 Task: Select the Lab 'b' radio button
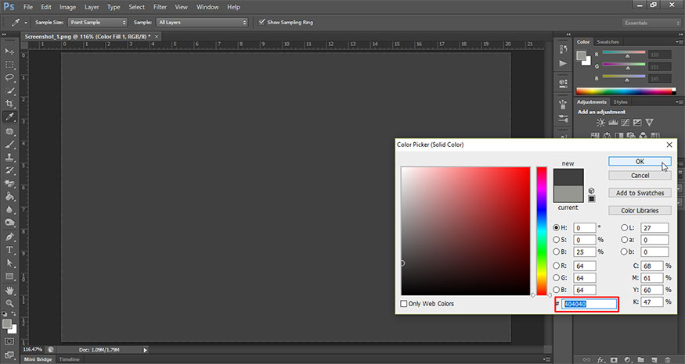point(624,252)
